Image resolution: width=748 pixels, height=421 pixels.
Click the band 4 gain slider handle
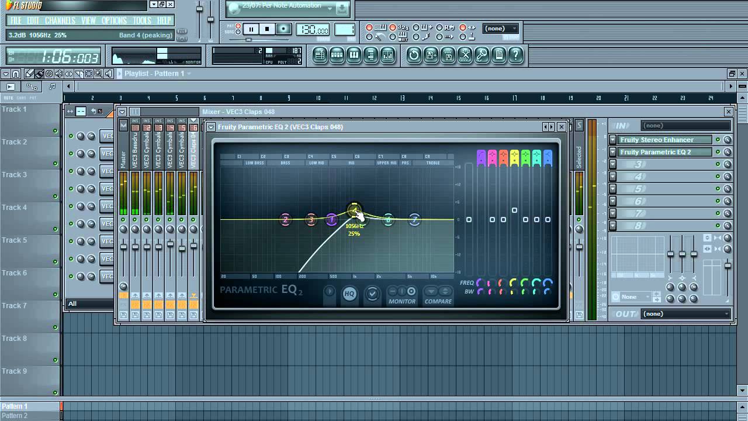click(x=514, y=210)
